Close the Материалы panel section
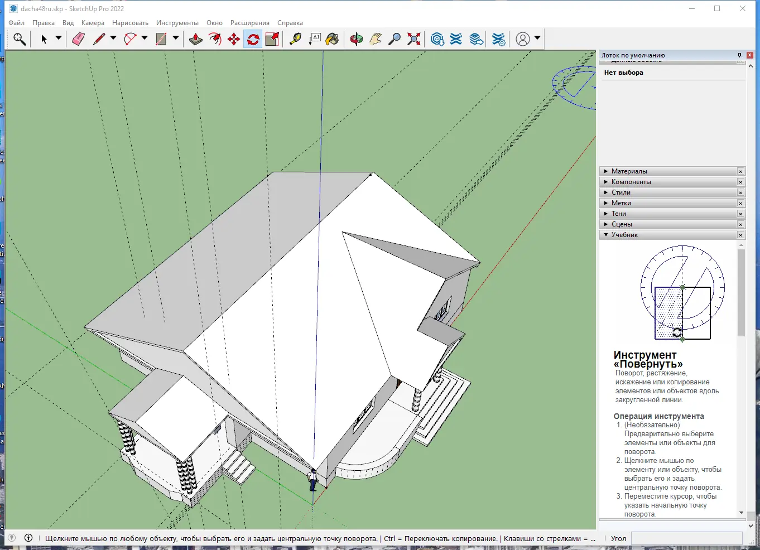The height and width of the screenshot is (550, 760). pyautogui.click(x=740, y=172)
